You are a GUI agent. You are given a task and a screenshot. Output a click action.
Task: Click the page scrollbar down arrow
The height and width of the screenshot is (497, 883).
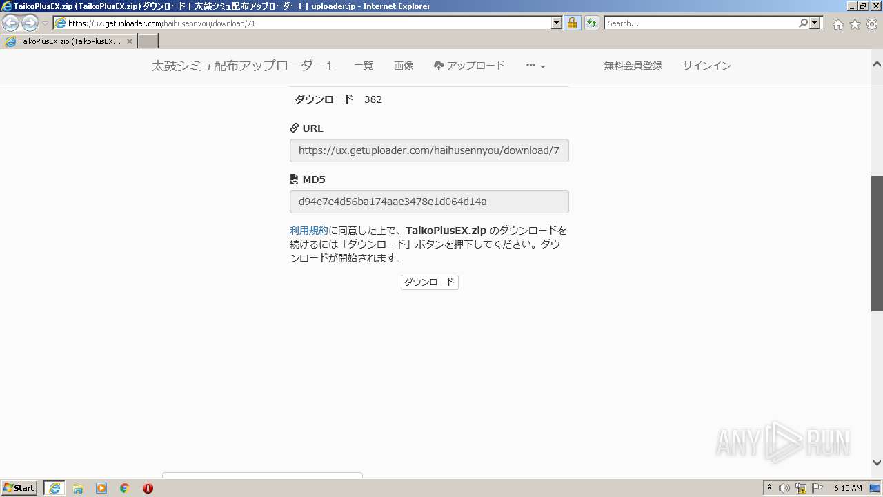click(877, 463)
